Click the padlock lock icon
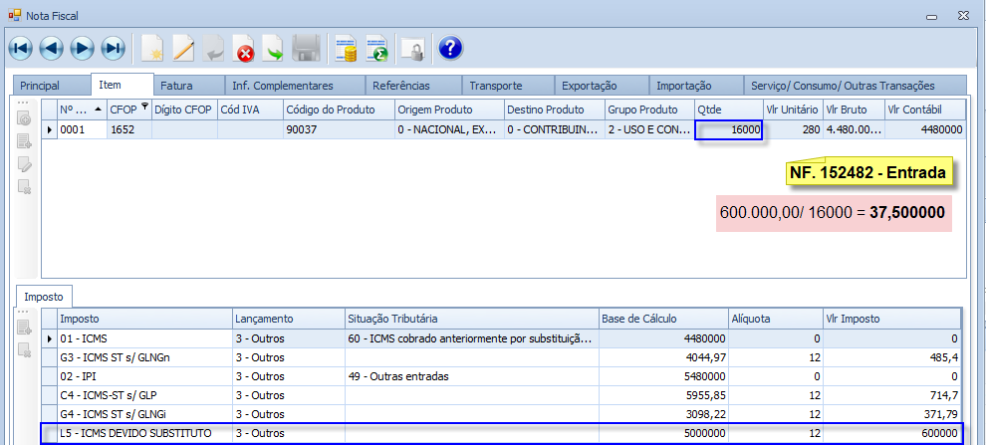Image resolution: width=986 pixels, height=445 pixels. click(x=413, y=50)
